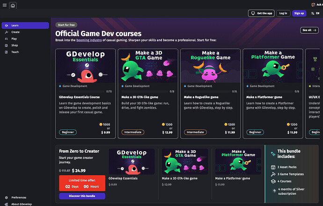Screen dimensions: 323x206
Task: Select the Home tab icon
Action: 13,6
